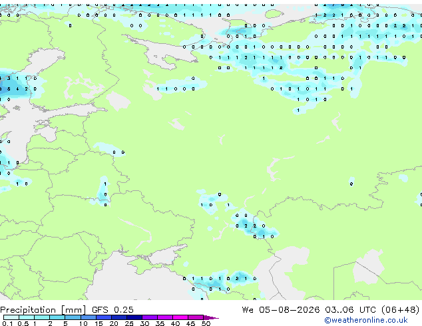Click the legend tick label '20'
422x326 pixels.
pos(114,323)
